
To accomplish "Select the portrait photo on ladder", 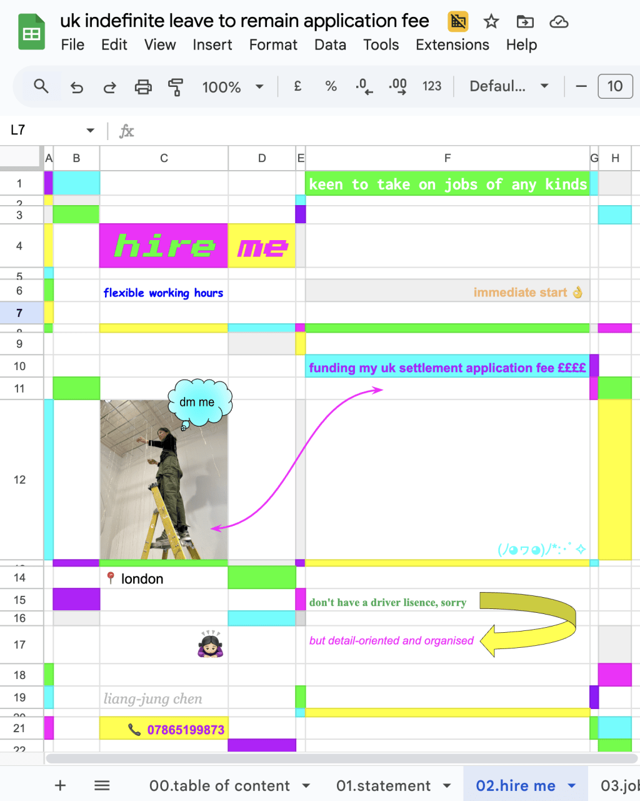I will click(x=164, y=480).
